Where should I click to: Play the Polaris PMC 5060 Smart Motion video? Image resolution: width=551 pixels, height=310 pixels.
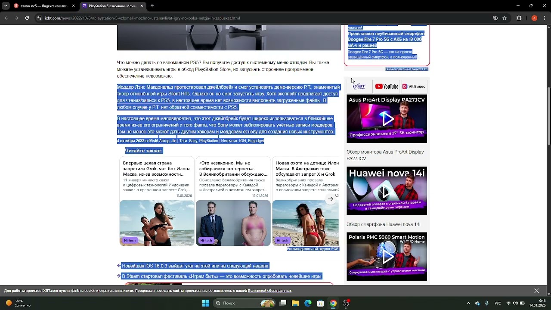coord(387,257)
